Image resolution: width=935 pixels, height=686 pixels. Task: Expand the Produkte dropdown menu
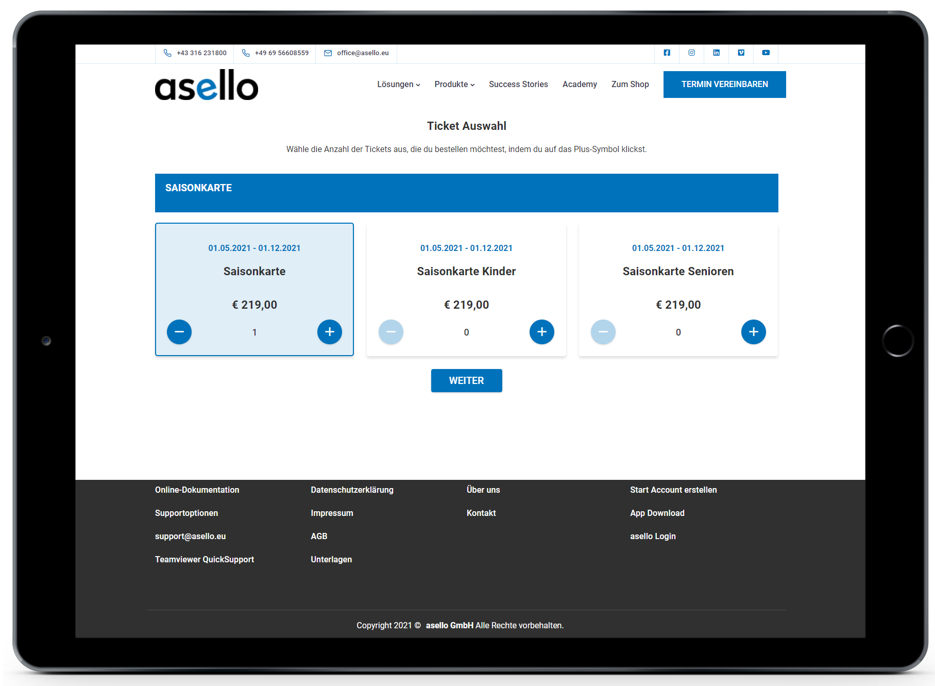click(x=454, y=85)
